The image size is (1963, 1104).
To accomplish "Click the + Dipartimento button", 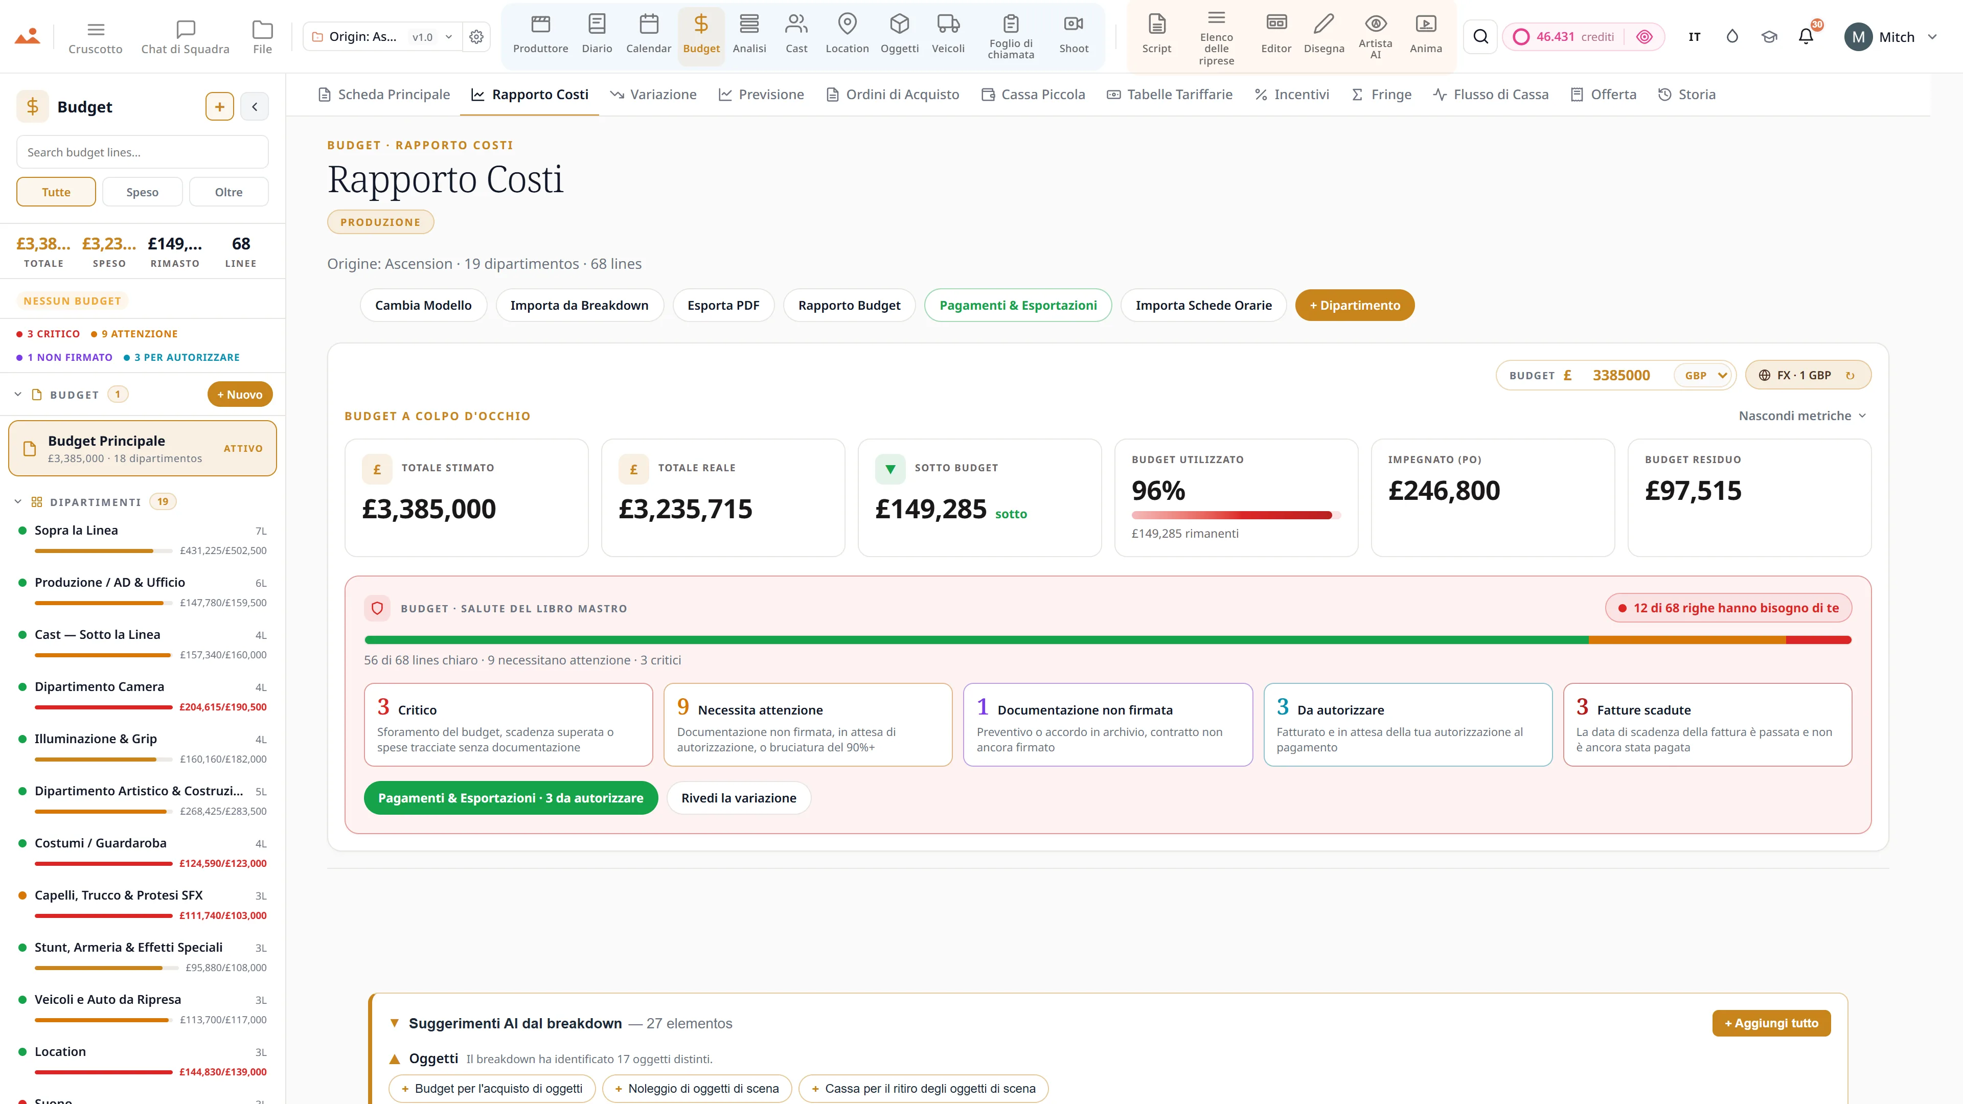I will tap(1354, 306).
